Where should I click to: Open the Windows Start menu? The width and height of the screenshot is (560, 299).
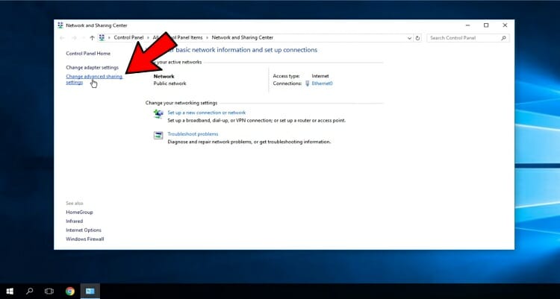pos(10,291)
